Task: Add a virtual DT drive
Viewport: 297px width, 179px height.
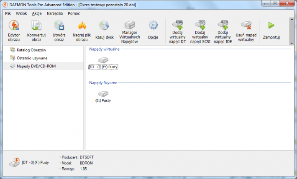Action: 177,32
